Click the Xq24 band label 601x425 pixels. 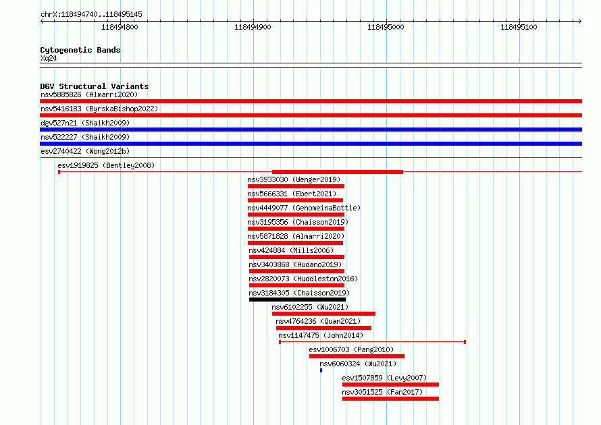click(x=49, y=58)
